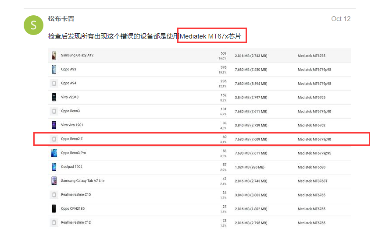Click the Samsung Galaxy A12 device thumbnail
The height and width of the screenshot is (246, 389).
pos(54,56)
